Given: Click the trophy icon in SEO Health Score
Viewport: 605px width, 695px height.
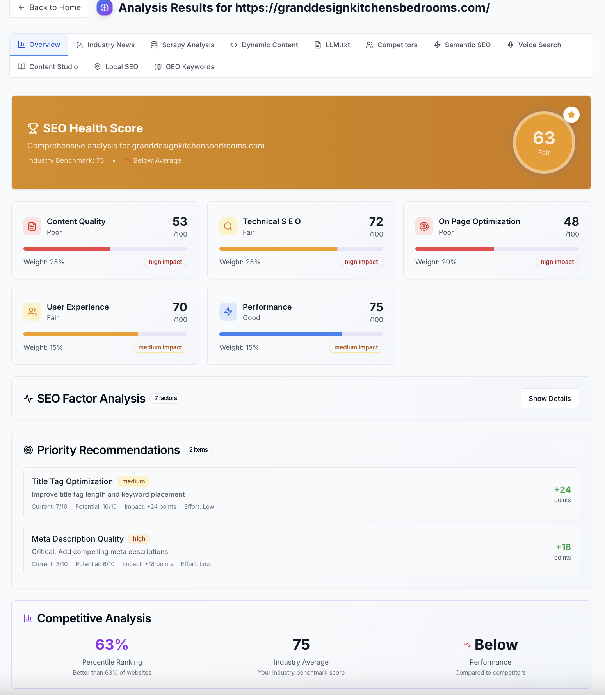Looking at the screenshot, I should [33, 128].
